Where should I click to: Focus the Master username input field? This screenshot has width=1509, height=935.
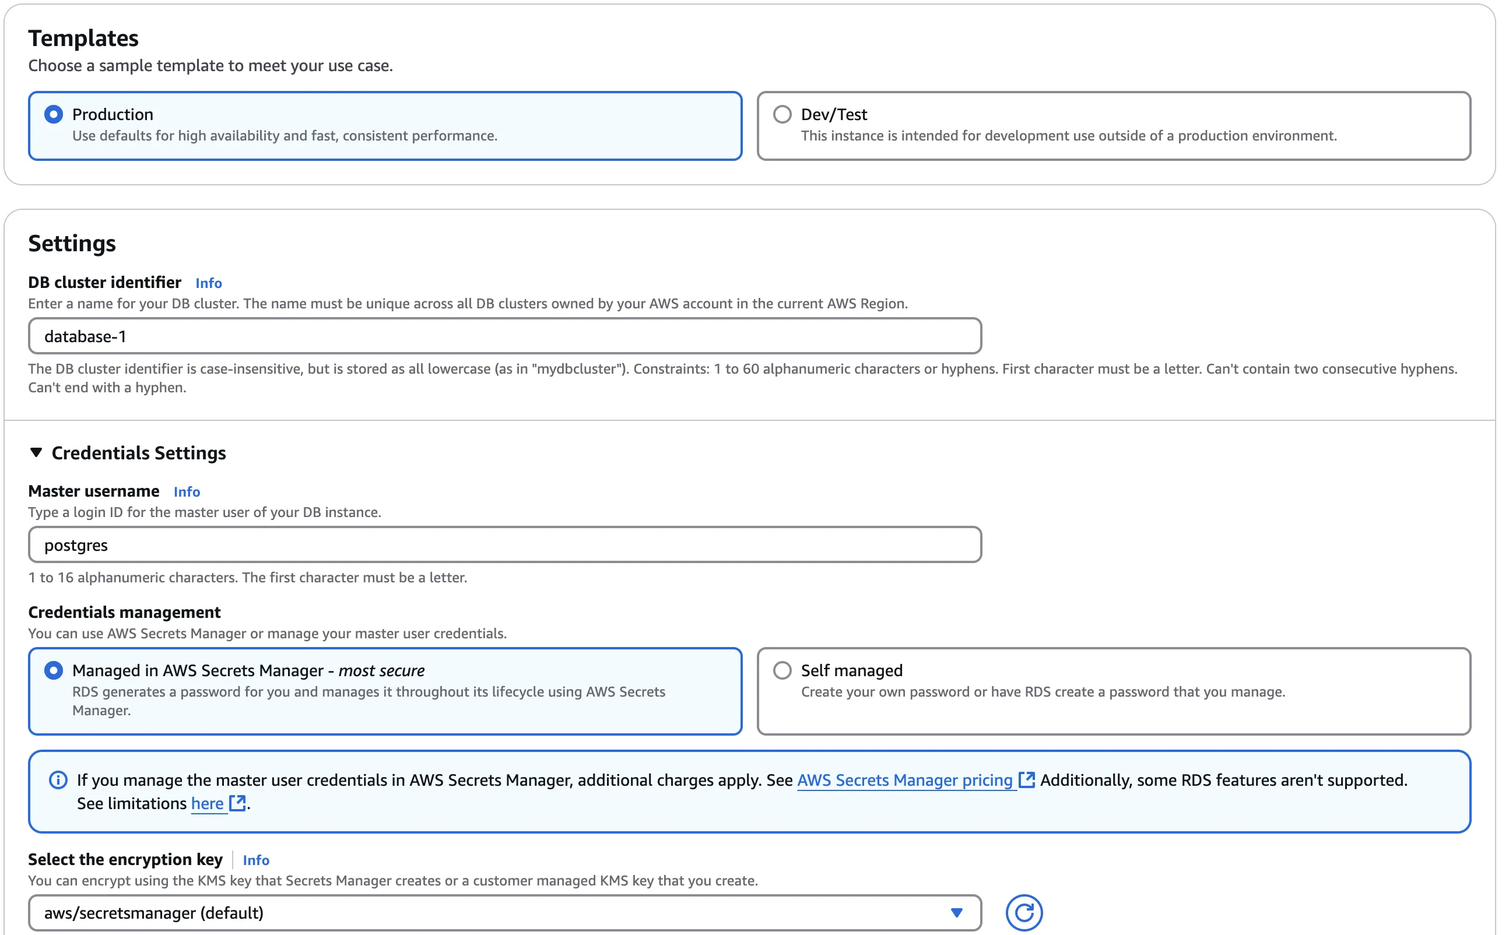click(504, 545)
